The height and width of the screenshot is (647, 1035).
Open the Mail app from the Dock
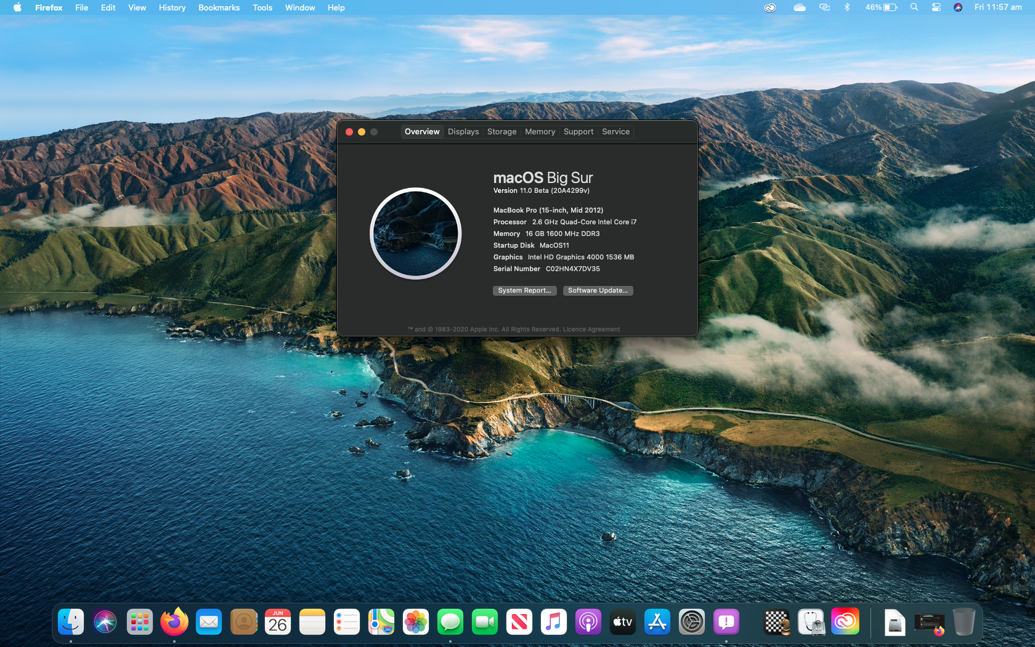pyautogui.click(x=209, y=622)
